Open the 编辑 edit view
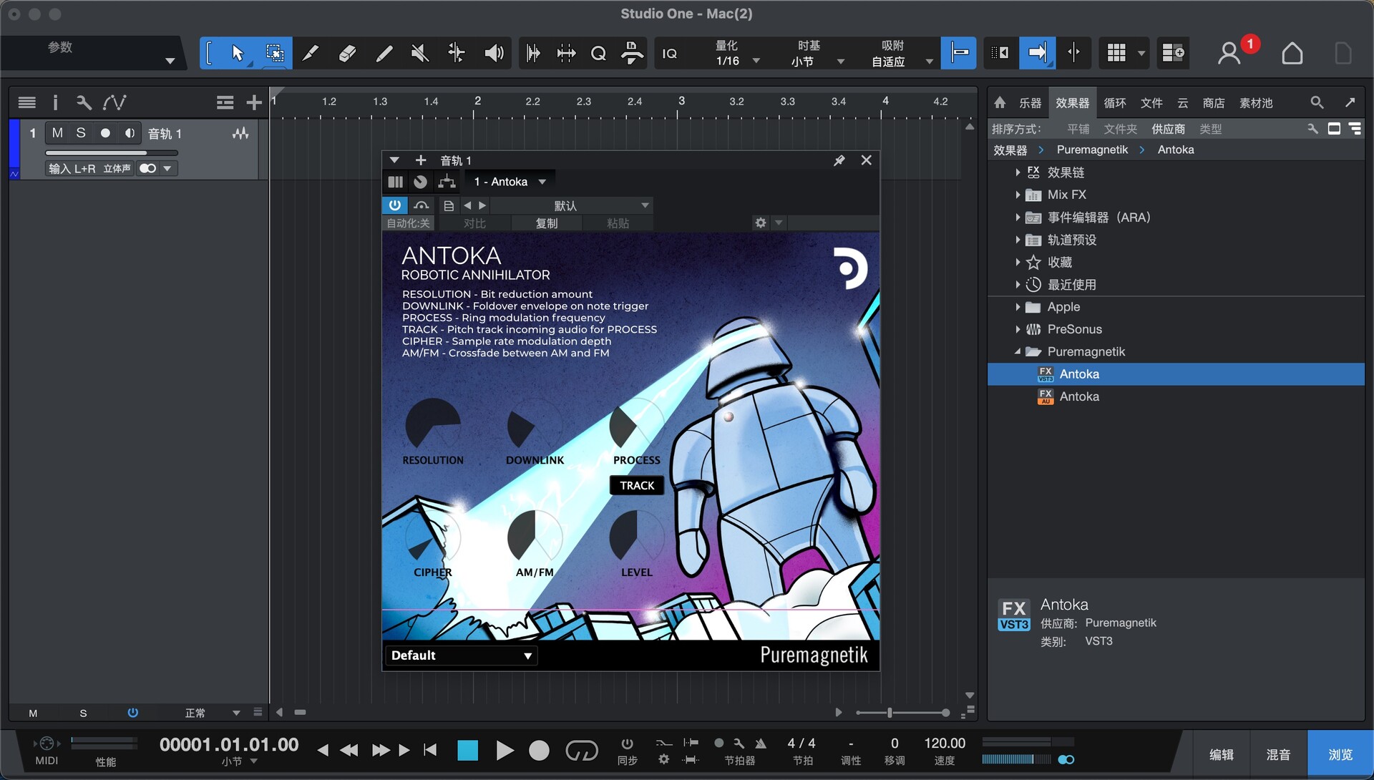The height and width of the screenshot is (780, 1374). [x=1221, y=754]
